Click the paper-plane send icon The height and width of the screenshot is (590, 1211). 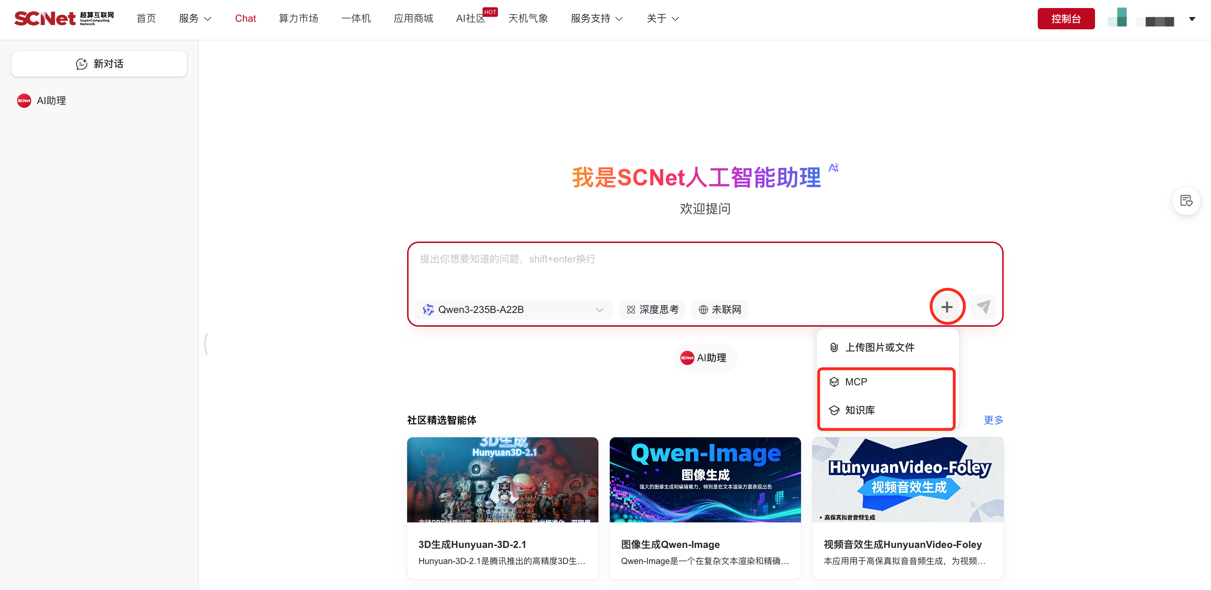(x=983, y=307)
